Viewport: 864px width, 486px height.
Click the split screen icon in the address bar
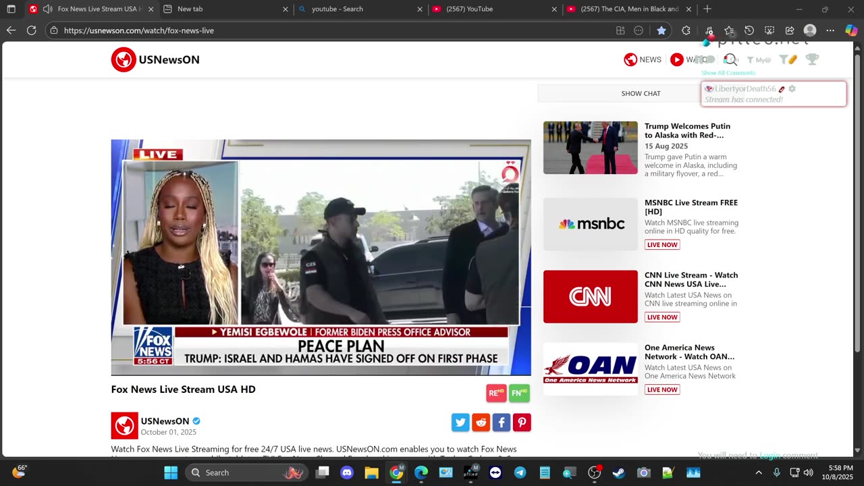coord(620,30)
